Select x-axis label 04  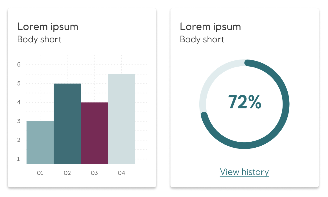pyautogui.click(x=121, y=173)
